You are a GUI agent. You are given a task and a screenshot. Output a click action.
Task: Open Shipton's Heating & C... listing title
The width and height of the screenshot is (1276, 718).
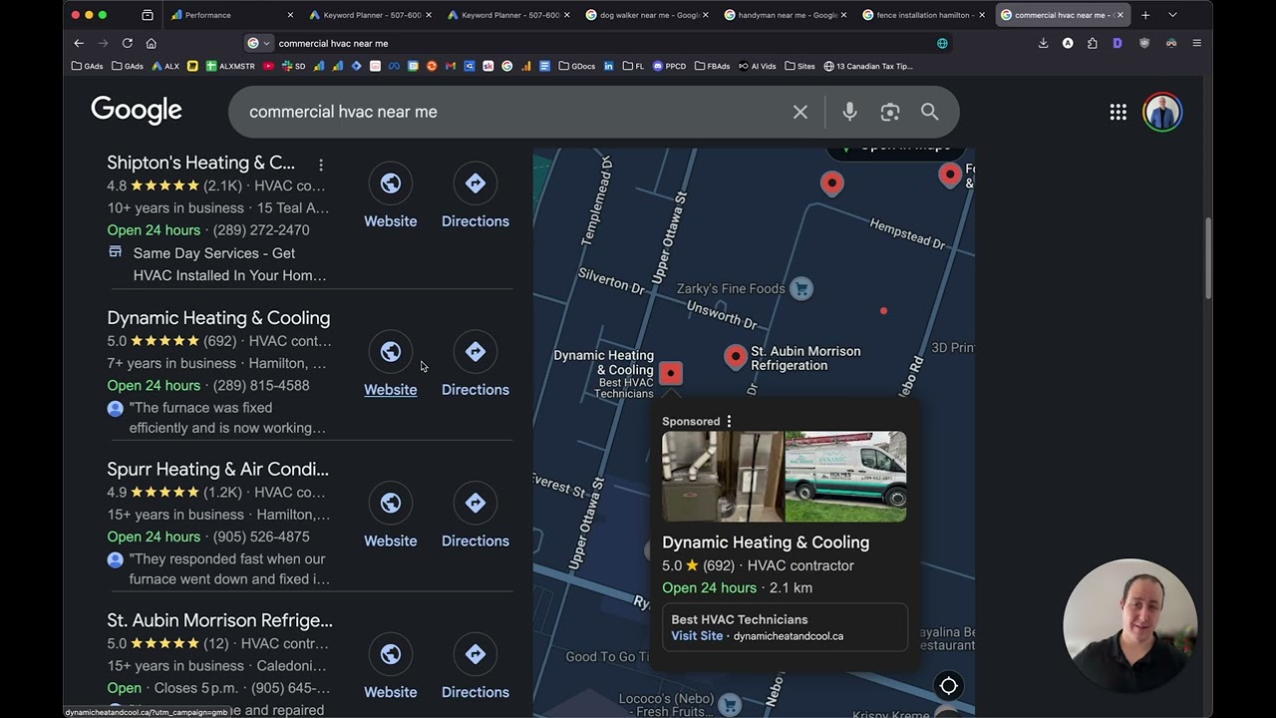point(200,163)
